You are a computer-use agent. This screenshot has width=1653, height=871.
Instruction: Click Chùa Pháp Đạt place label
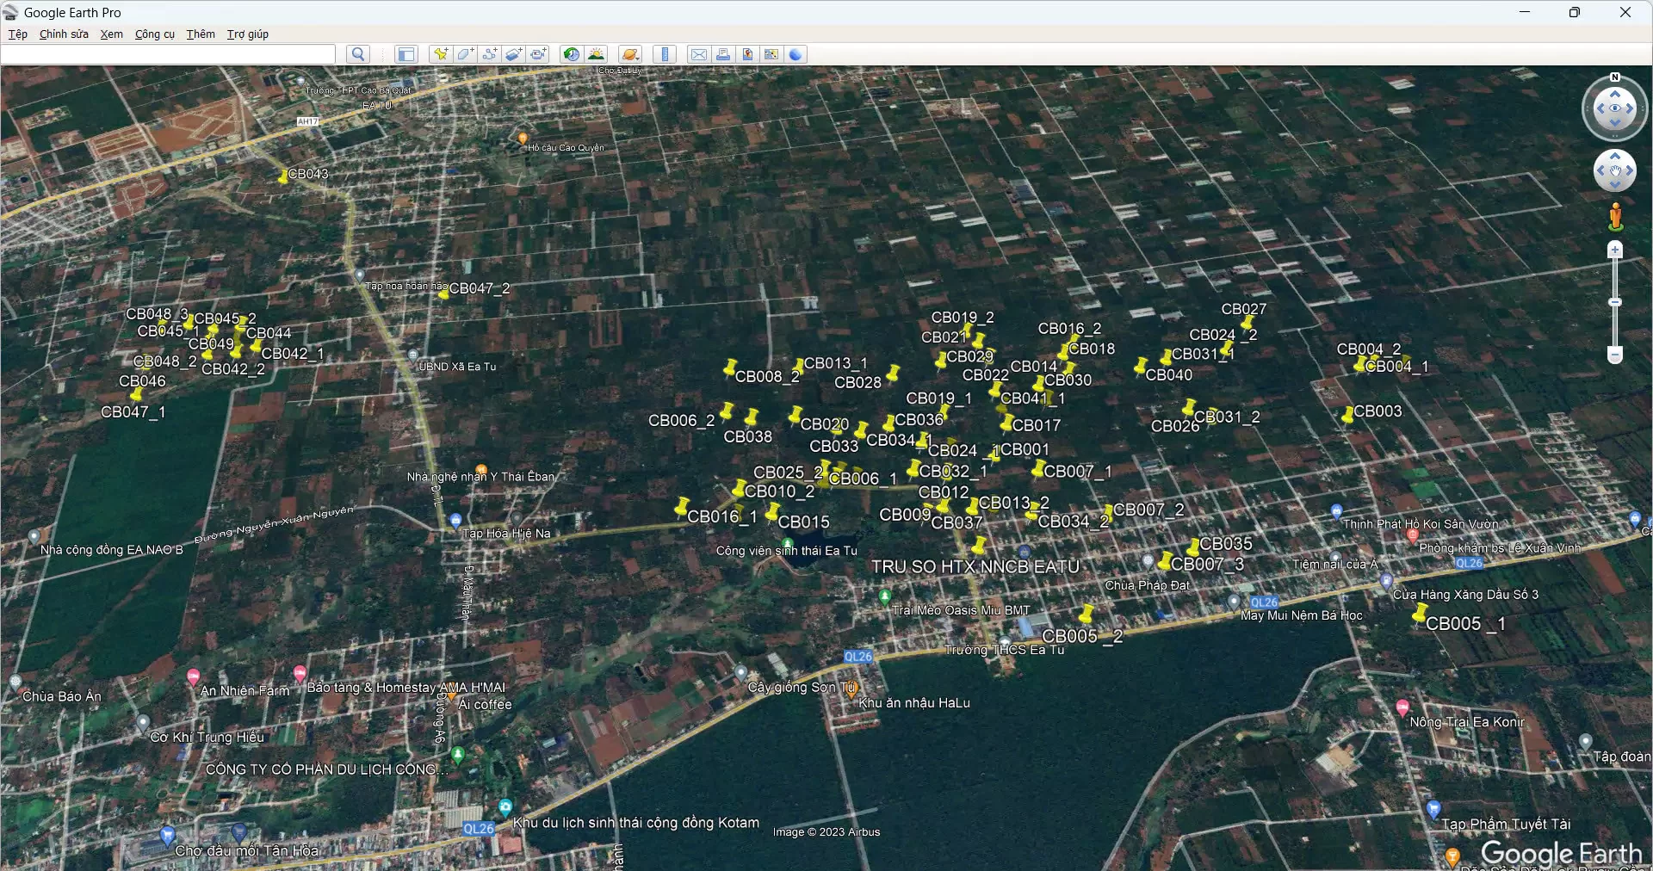[x=1148, y=585]
